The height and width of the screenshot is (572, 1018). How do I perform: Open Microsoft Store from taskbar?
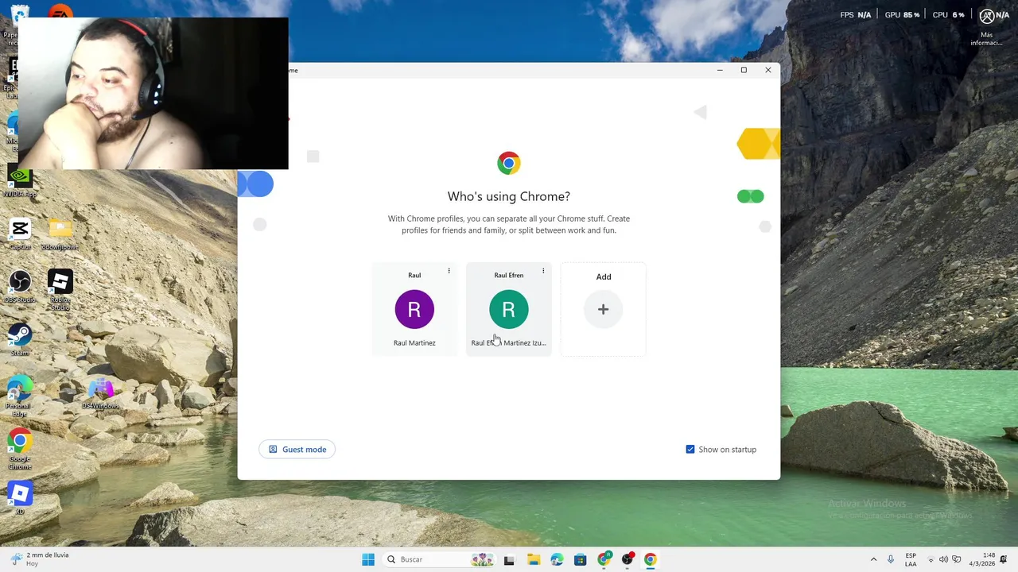580,559
